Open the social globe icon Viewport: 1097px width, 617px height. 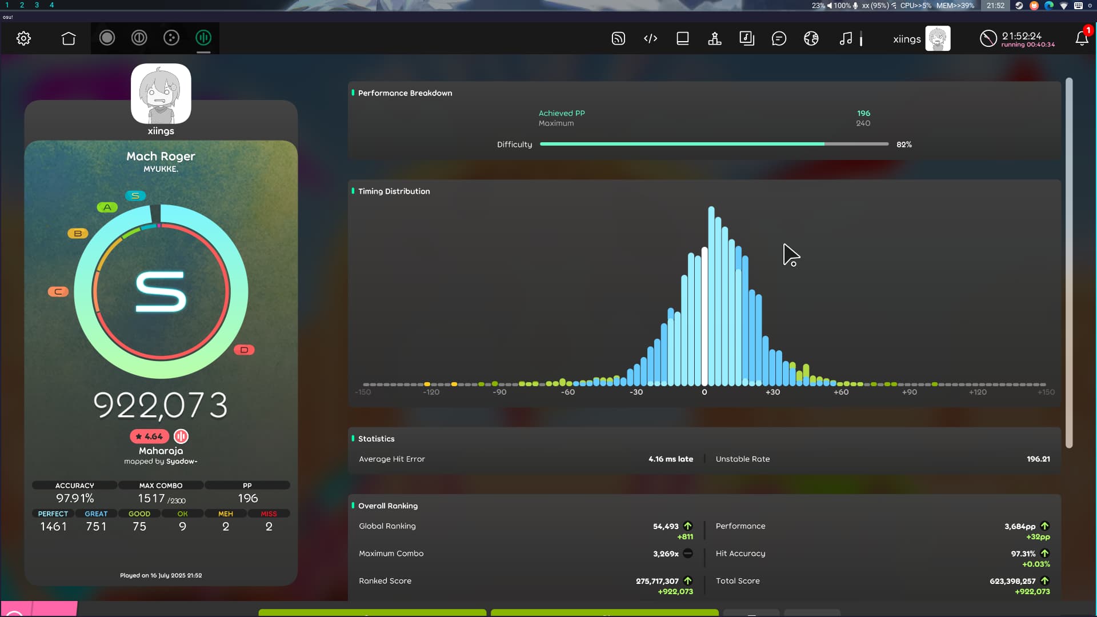811,38
